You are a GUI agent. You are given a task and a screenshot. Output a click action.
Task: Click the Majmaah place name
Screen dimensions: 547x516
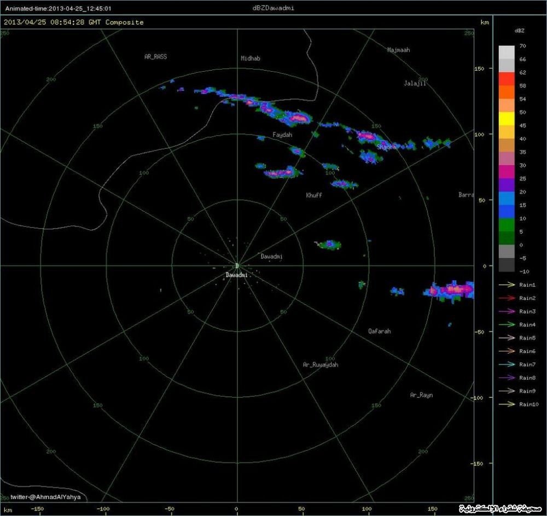398,50
